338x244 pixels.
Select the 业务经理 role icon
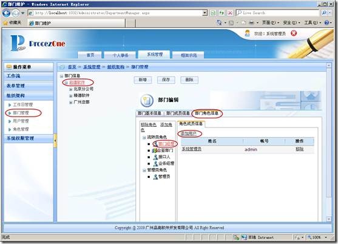coord(155,164)
